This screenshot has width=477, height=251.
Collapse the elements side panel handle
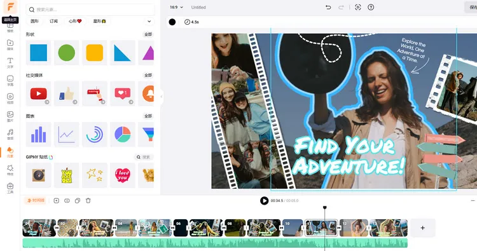[162, 97]
